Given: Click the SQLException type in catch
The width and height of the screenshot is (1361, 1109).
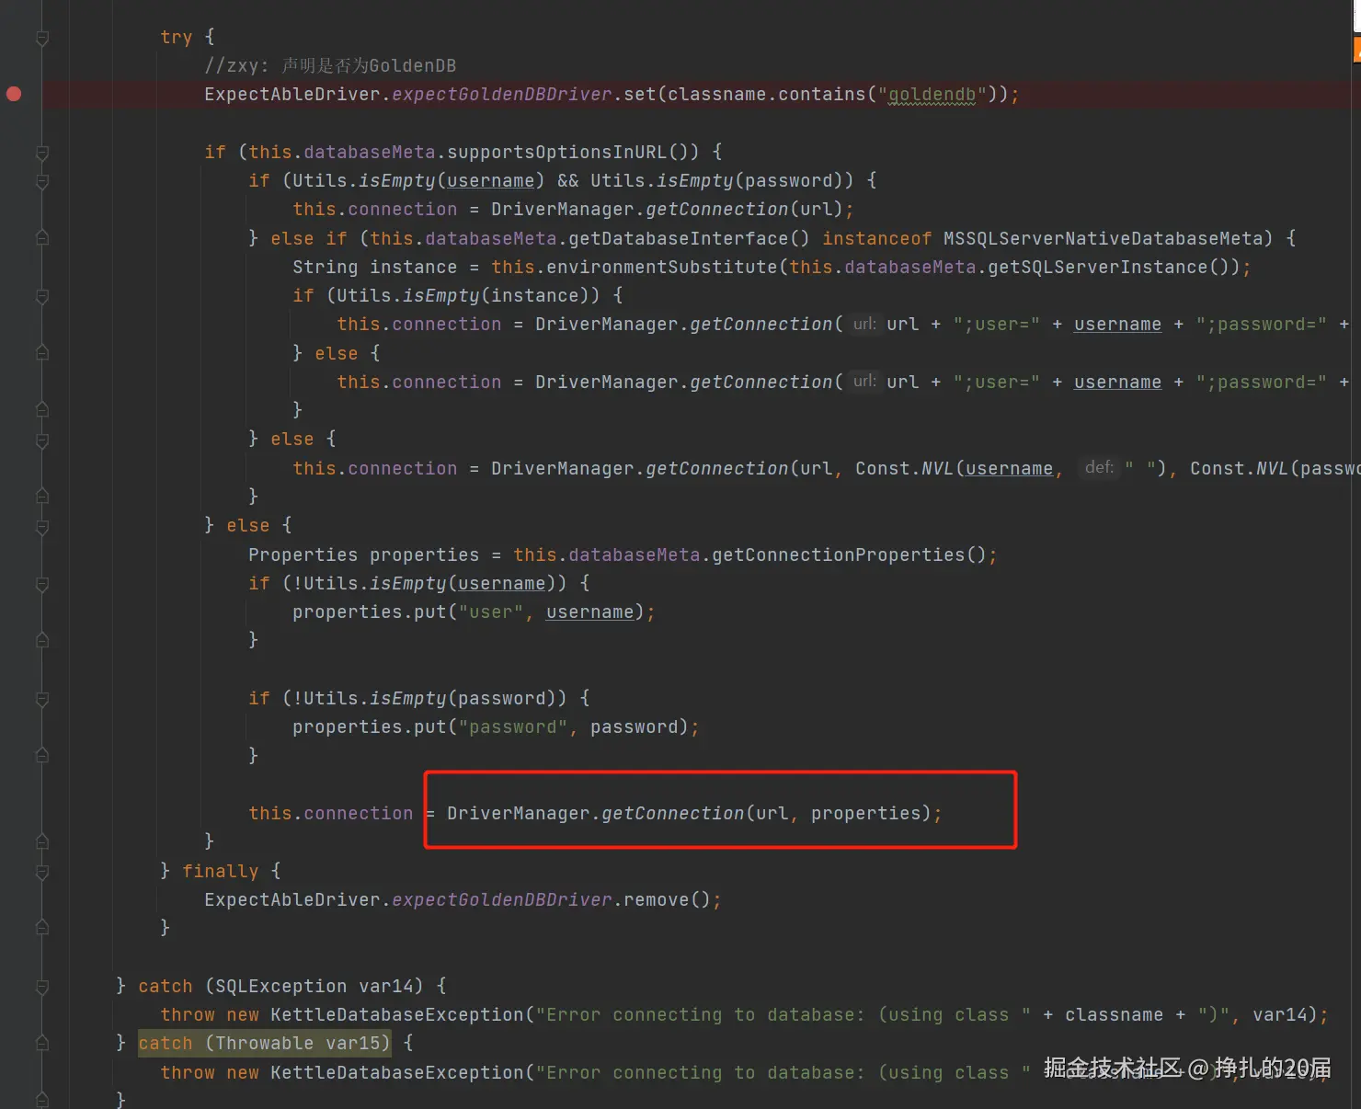Looking at the screenshot, I should tap(281, 986).
